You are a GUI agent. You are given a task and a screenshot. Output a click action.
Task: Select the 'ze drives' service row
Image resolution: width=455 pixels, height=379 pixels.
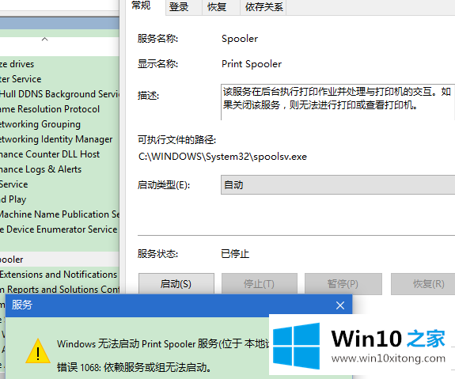59,64
